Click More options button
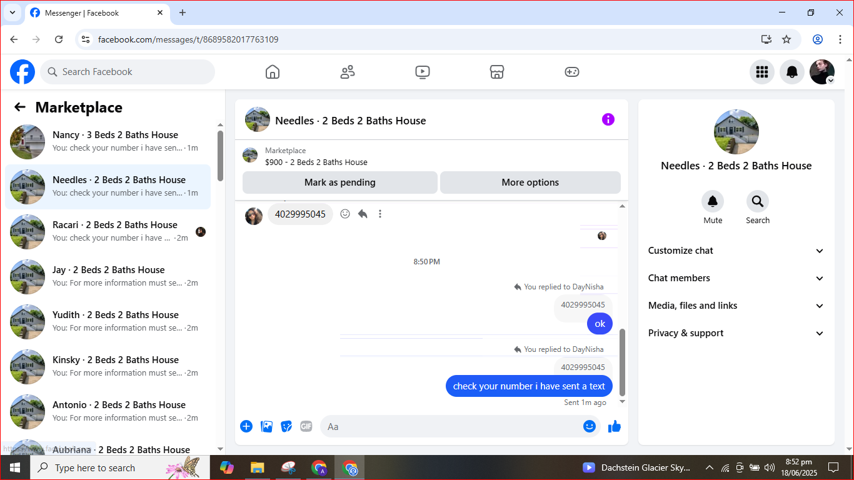 click(530, 182)
